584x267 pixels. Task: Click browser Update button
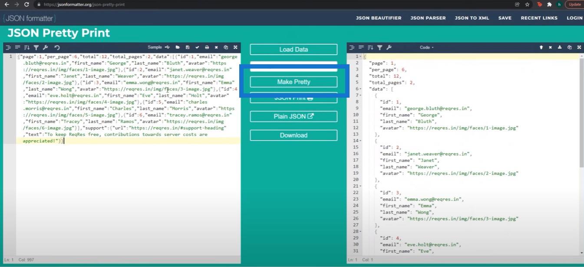(574, 4)
